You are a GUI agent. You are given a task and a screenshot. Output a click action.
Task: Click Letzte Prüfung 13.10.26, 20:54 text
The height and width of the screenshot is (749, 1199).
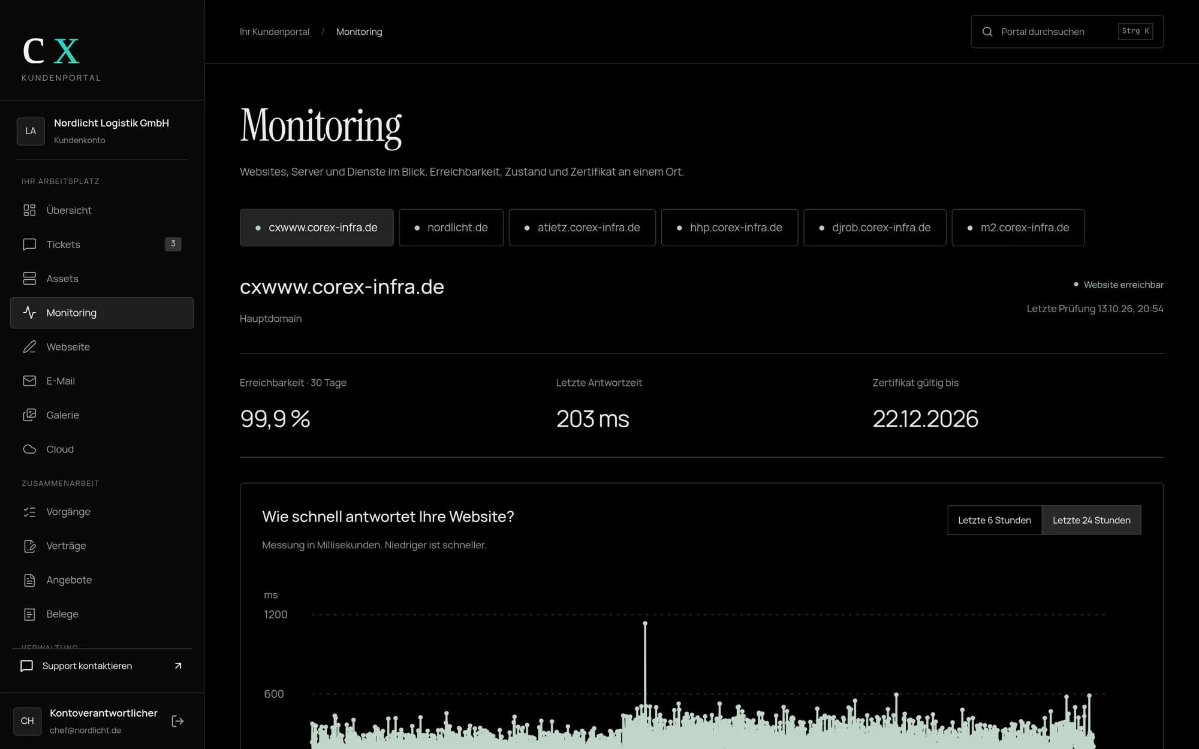(1095, 309)
